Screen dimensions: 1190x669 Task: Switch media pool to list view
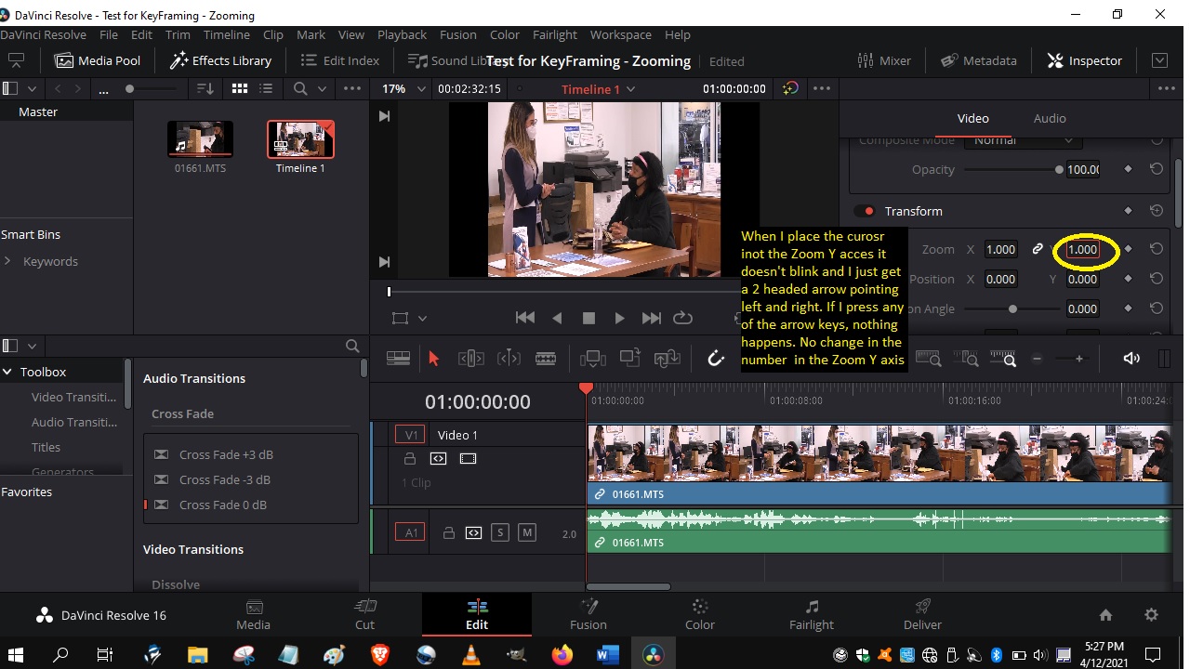coord(267,88)
